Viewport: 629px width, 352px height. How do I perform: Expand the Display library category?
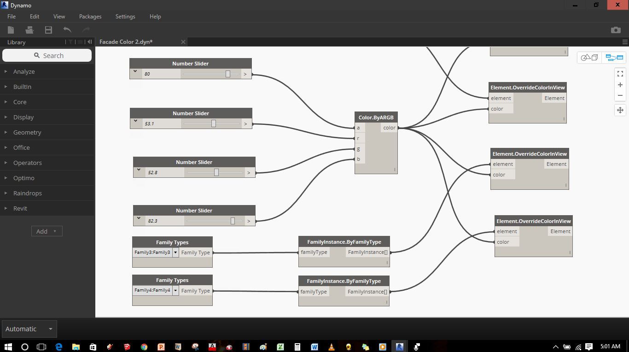tap(47, 117)
